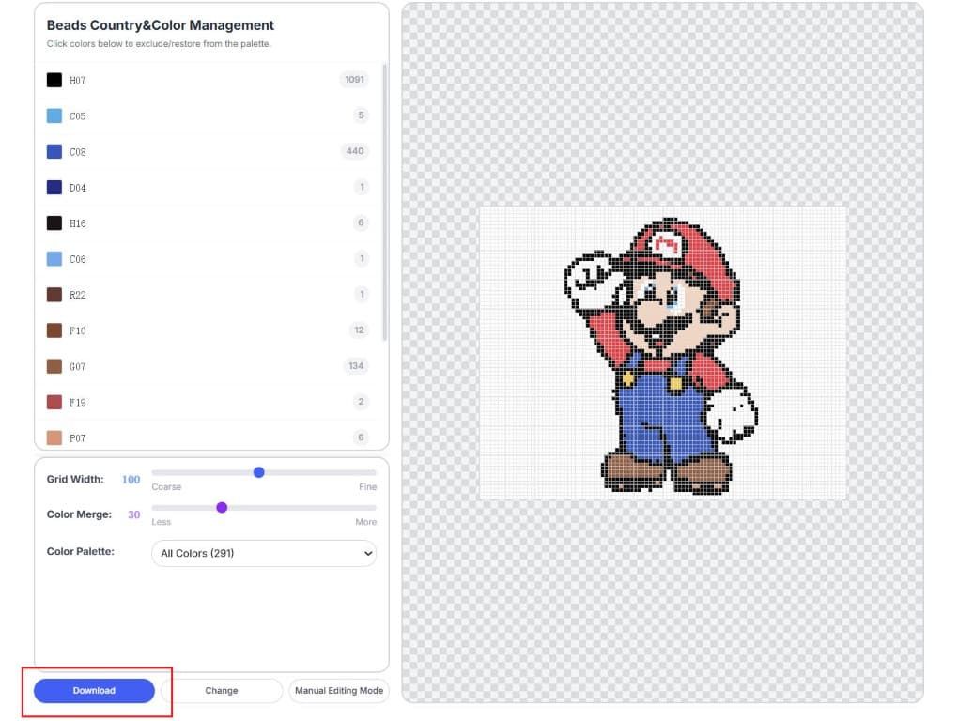The image size is (958, 721).
Task: Click the R22 color label
Action: [78, 295]
